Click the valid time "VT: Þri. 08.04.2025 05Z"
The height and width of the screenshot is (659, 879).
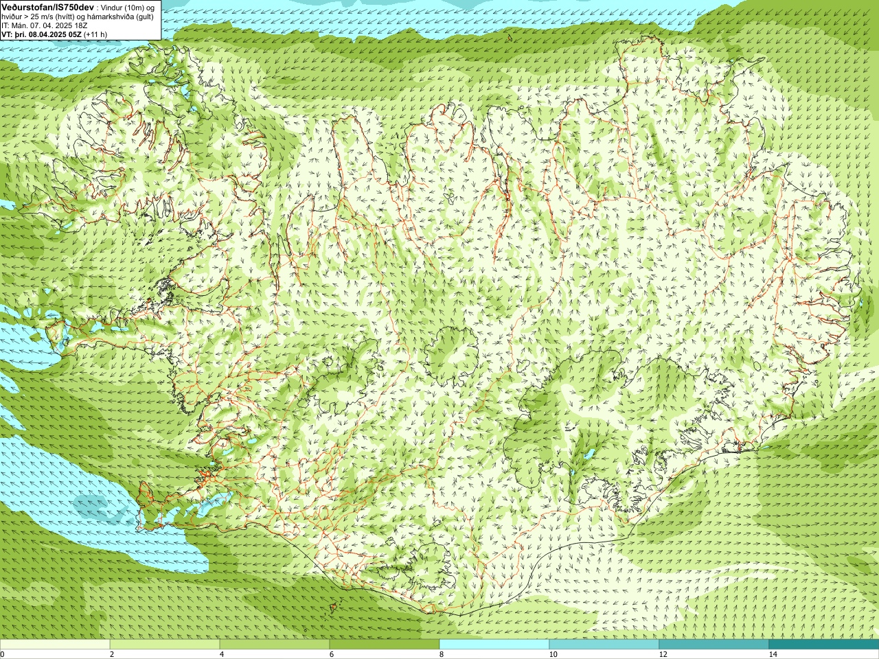(x=41, y=34)
